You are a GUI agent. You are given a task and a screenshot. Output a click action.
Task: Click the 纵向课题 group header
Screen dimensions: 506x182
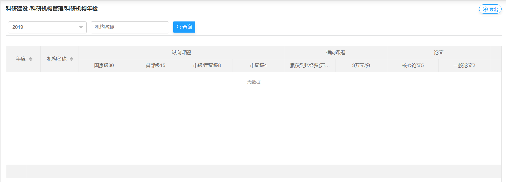click(181, 52)
